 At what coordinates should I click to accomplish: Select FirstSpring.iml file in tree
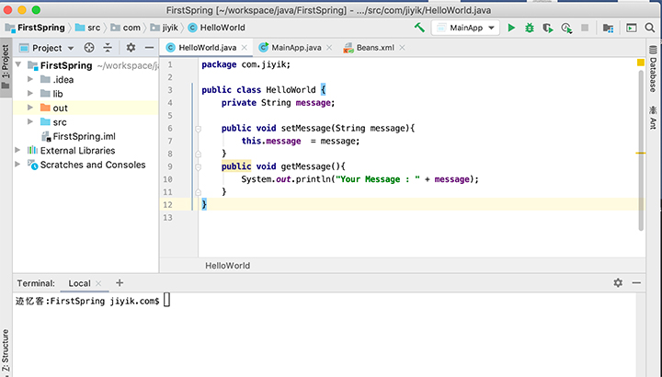(x=78, y=136)
